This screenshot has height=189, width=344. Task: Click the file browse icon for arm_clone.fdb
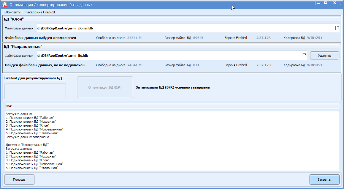point(337,28)
